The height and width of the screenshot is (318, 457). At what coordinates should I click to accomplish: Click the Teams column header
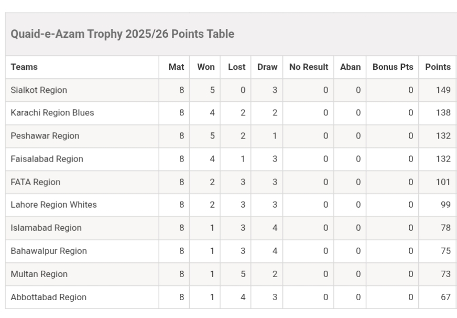tap(24, 67)
